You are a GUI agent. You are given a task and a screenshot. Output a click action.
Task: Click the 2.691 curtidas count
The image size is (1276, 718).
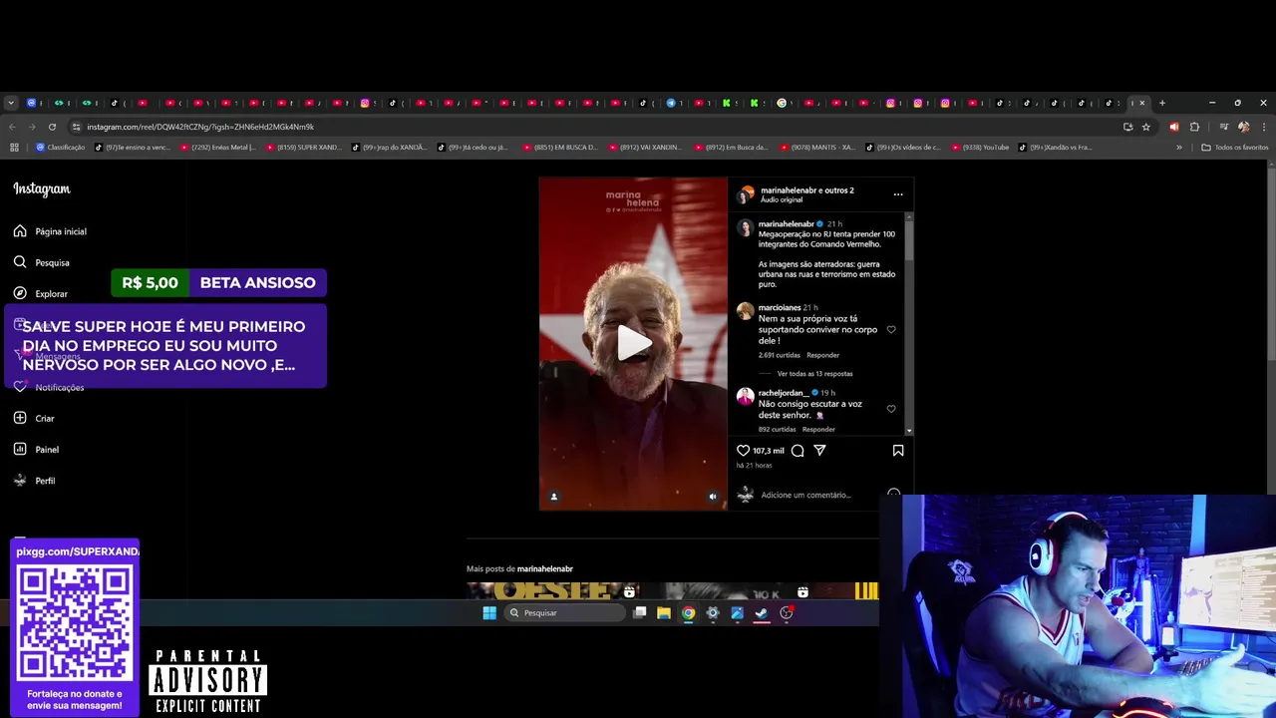coord(779,355)
